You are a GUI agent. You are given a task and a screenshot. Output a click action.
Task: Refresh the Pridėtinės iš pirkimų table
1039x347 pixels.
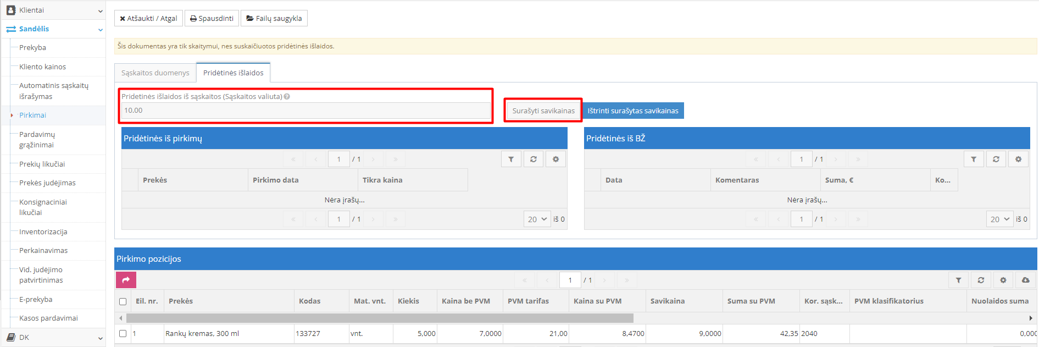click(x=533, y=159)
